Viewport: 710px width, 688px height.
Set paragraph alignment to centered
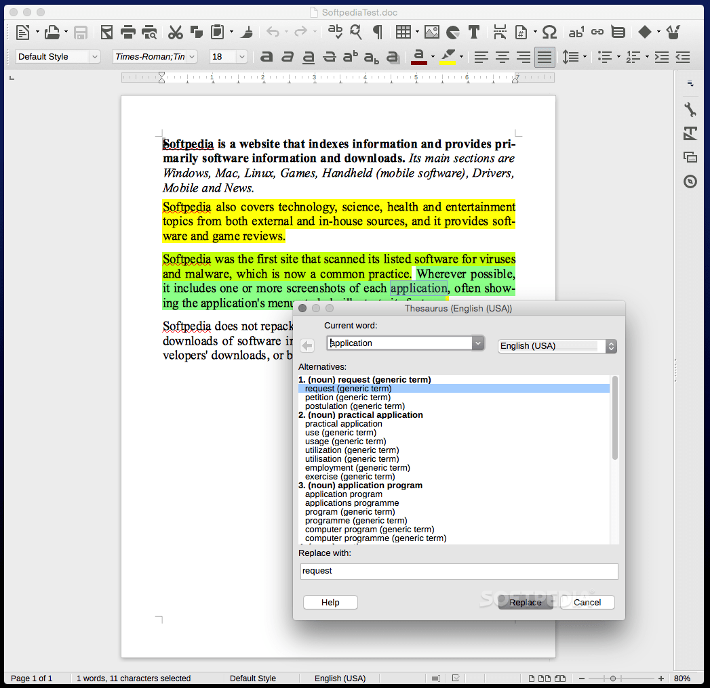pos(502,57)
